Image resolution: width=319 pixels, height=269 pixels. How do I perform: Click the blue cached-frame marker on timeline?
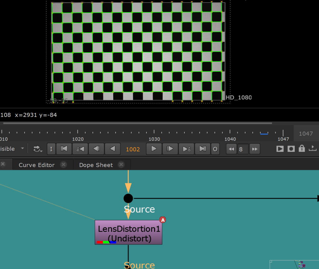[x=264, y=134]
